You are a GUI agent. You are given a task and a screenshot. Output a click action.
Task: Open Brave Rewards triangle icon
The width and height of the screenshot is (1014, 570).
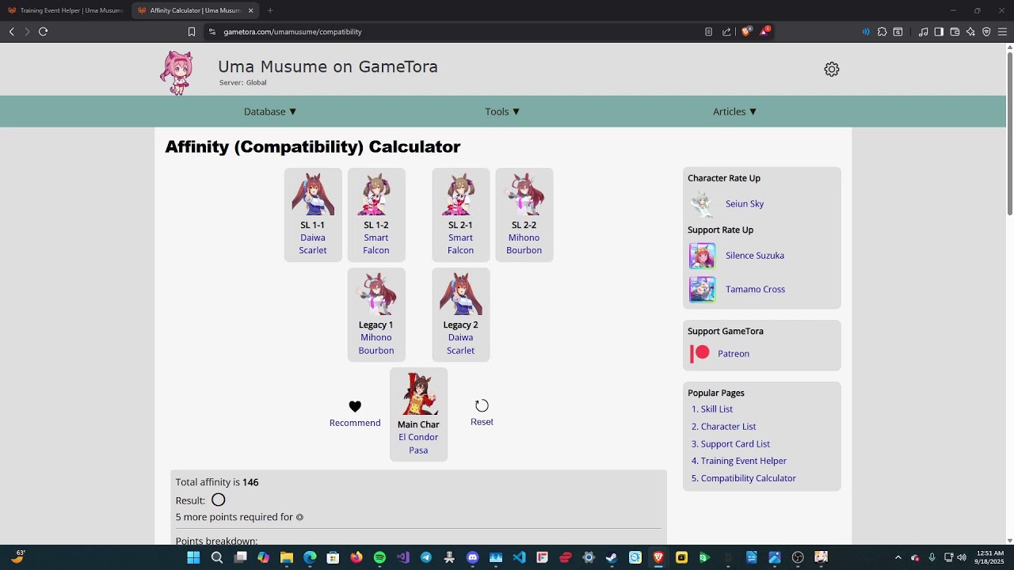point(764,32)
